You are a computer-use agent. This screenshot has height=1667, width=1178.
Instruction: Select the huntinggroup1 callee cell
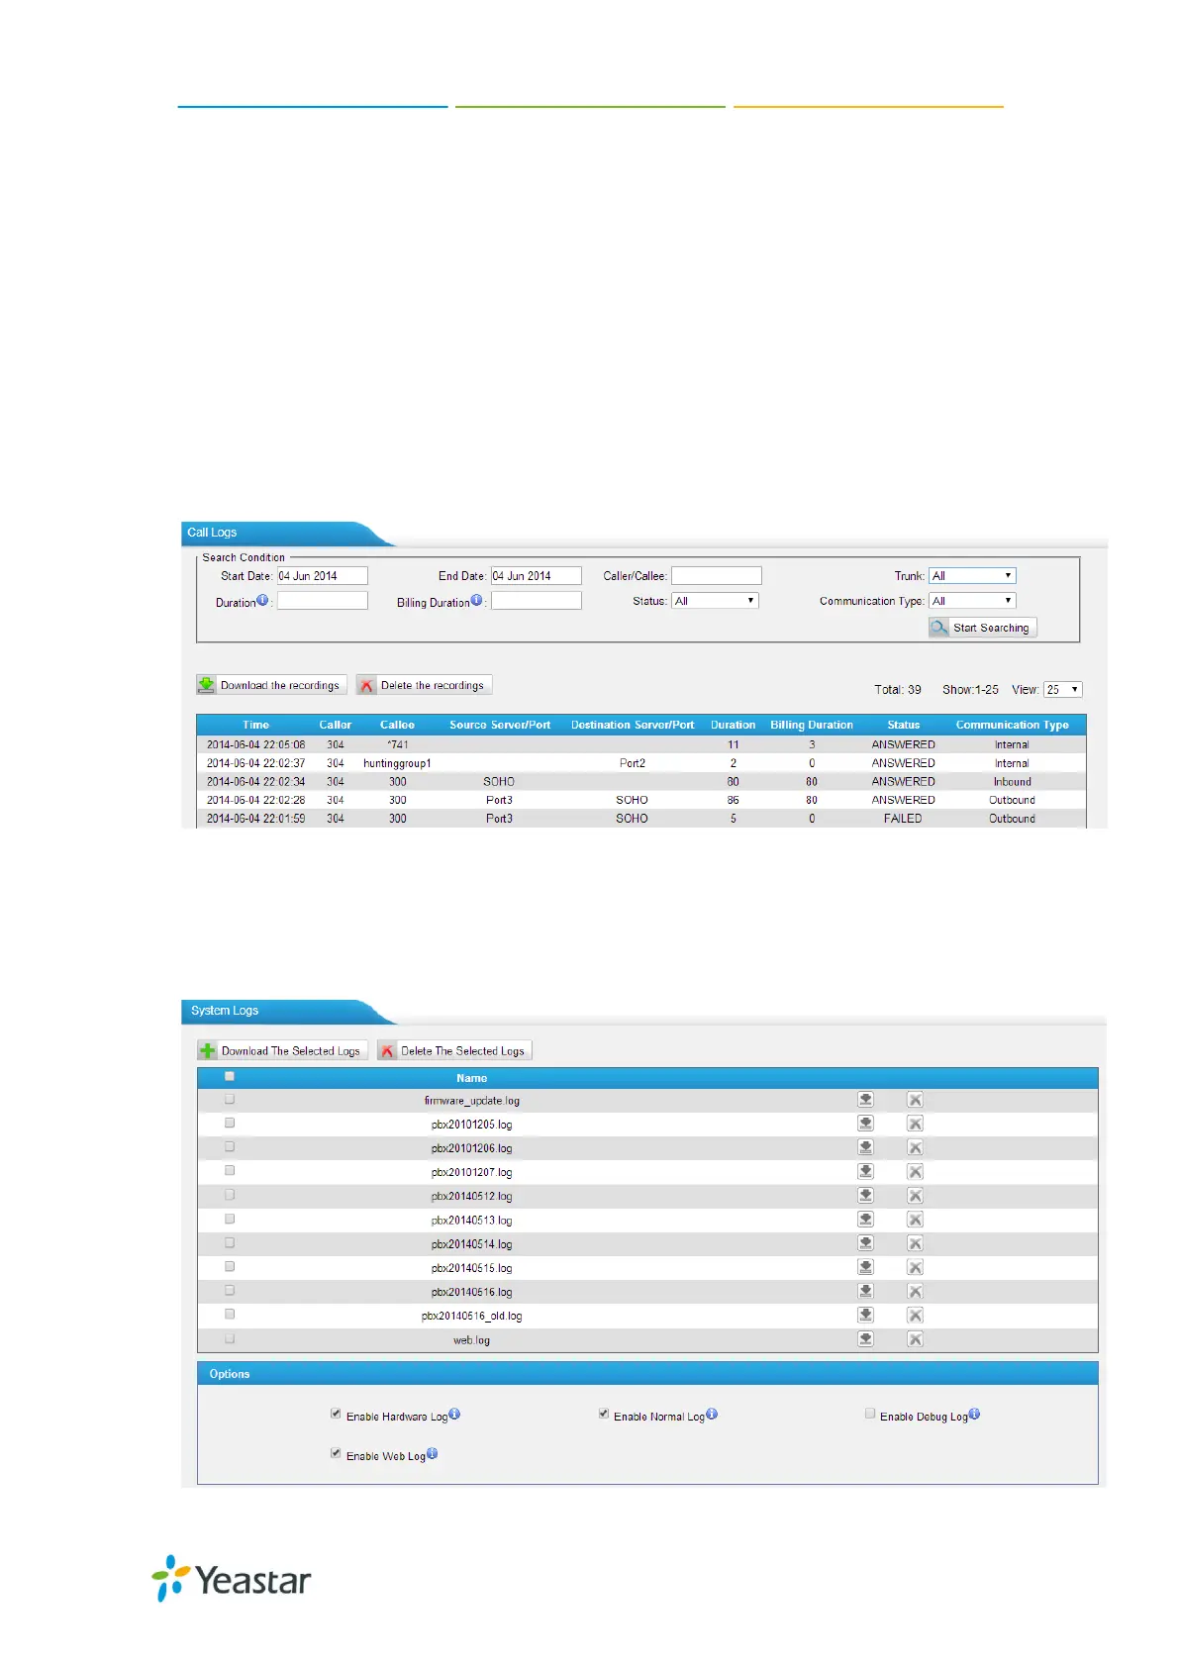(x=397, y=763)
